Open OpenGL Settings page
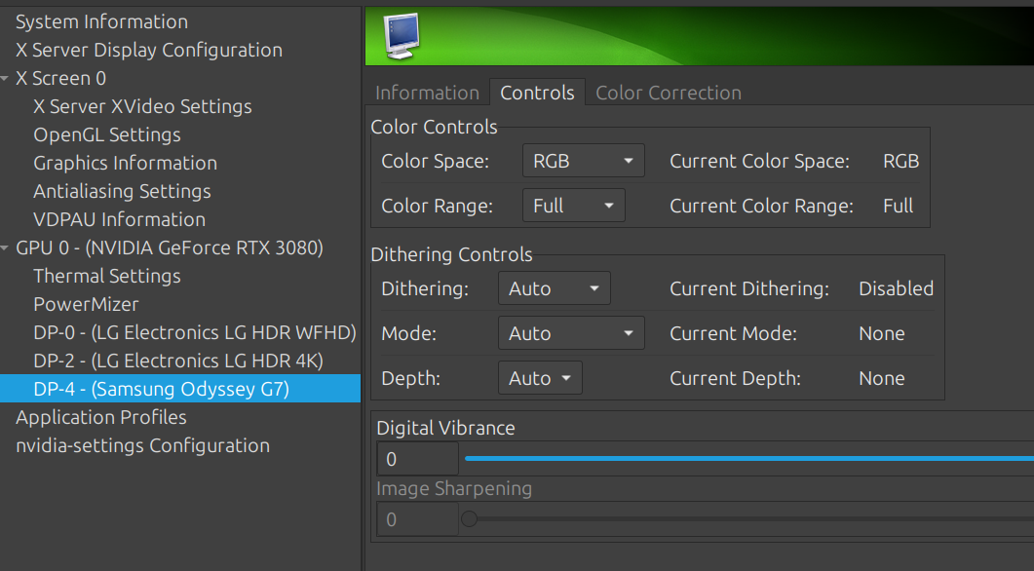Screen dimensions: 1034x571 tap(107, 135)
